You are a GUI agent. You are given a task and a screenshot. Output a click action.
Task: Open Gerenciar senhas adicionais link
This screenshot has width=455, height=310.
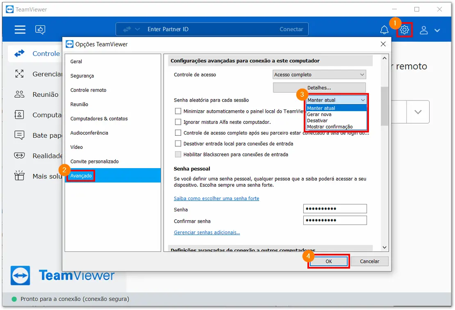(207, 232)
